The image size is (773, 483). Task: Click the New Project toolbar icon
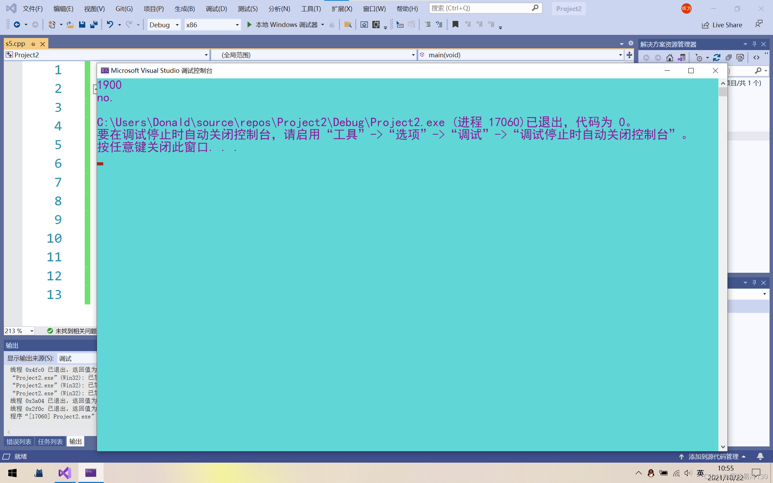52,25
